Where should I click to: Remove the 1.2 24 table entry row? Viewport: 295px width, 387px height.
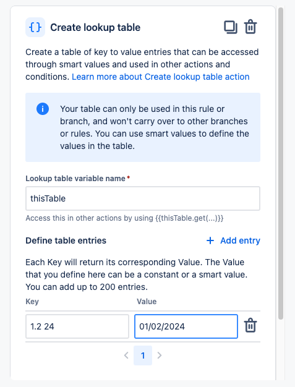[250, 326]
